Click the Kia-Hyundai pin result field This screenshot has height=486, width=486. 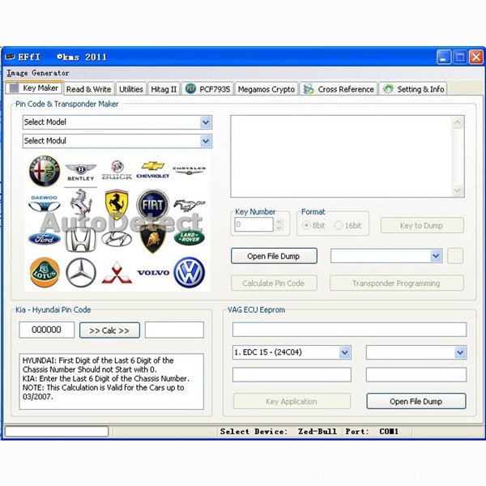[x=174, y=330]
